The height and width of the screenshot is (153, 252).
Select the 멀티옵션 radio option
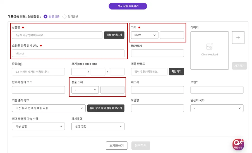point(64,16)
